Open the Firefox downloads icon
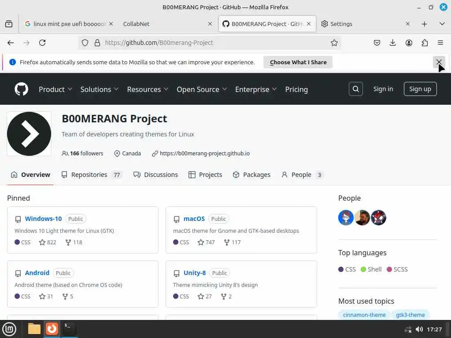 pyautogui.click(x=392, y=43)
